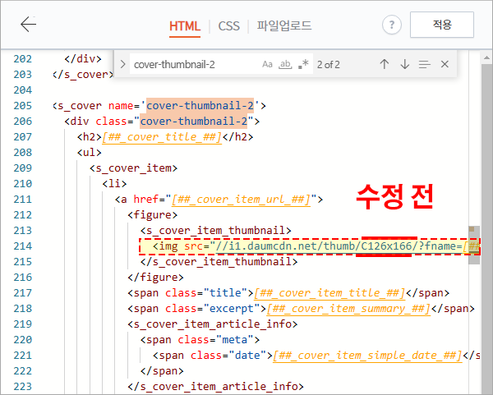Click the <s_cover_item> tag on line 209
Screen dimensions: 493x395
[134, 168]
